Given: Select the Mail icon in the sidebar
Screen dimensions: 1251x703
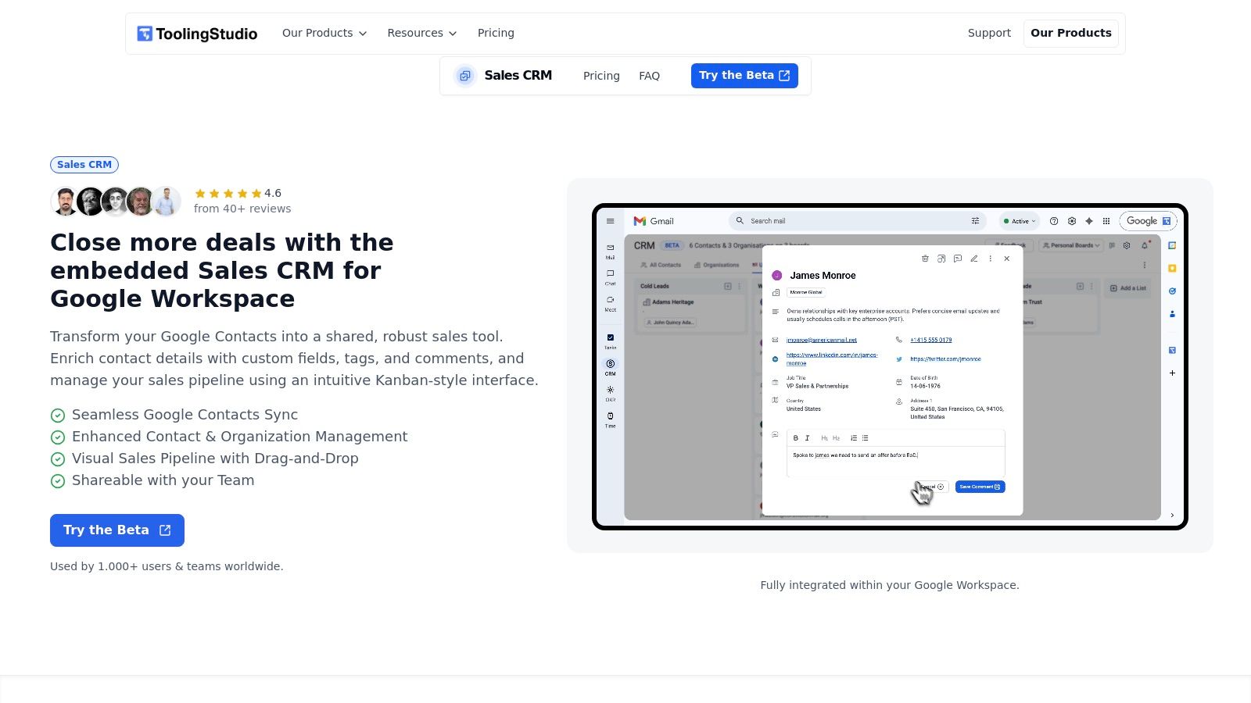Looking at the screenshot, I should click(609, 248).
